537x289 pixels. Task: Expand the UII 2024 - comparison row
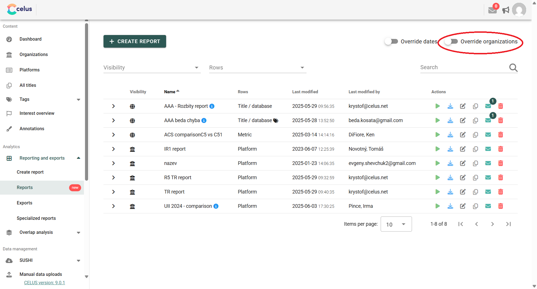point(113,206)
